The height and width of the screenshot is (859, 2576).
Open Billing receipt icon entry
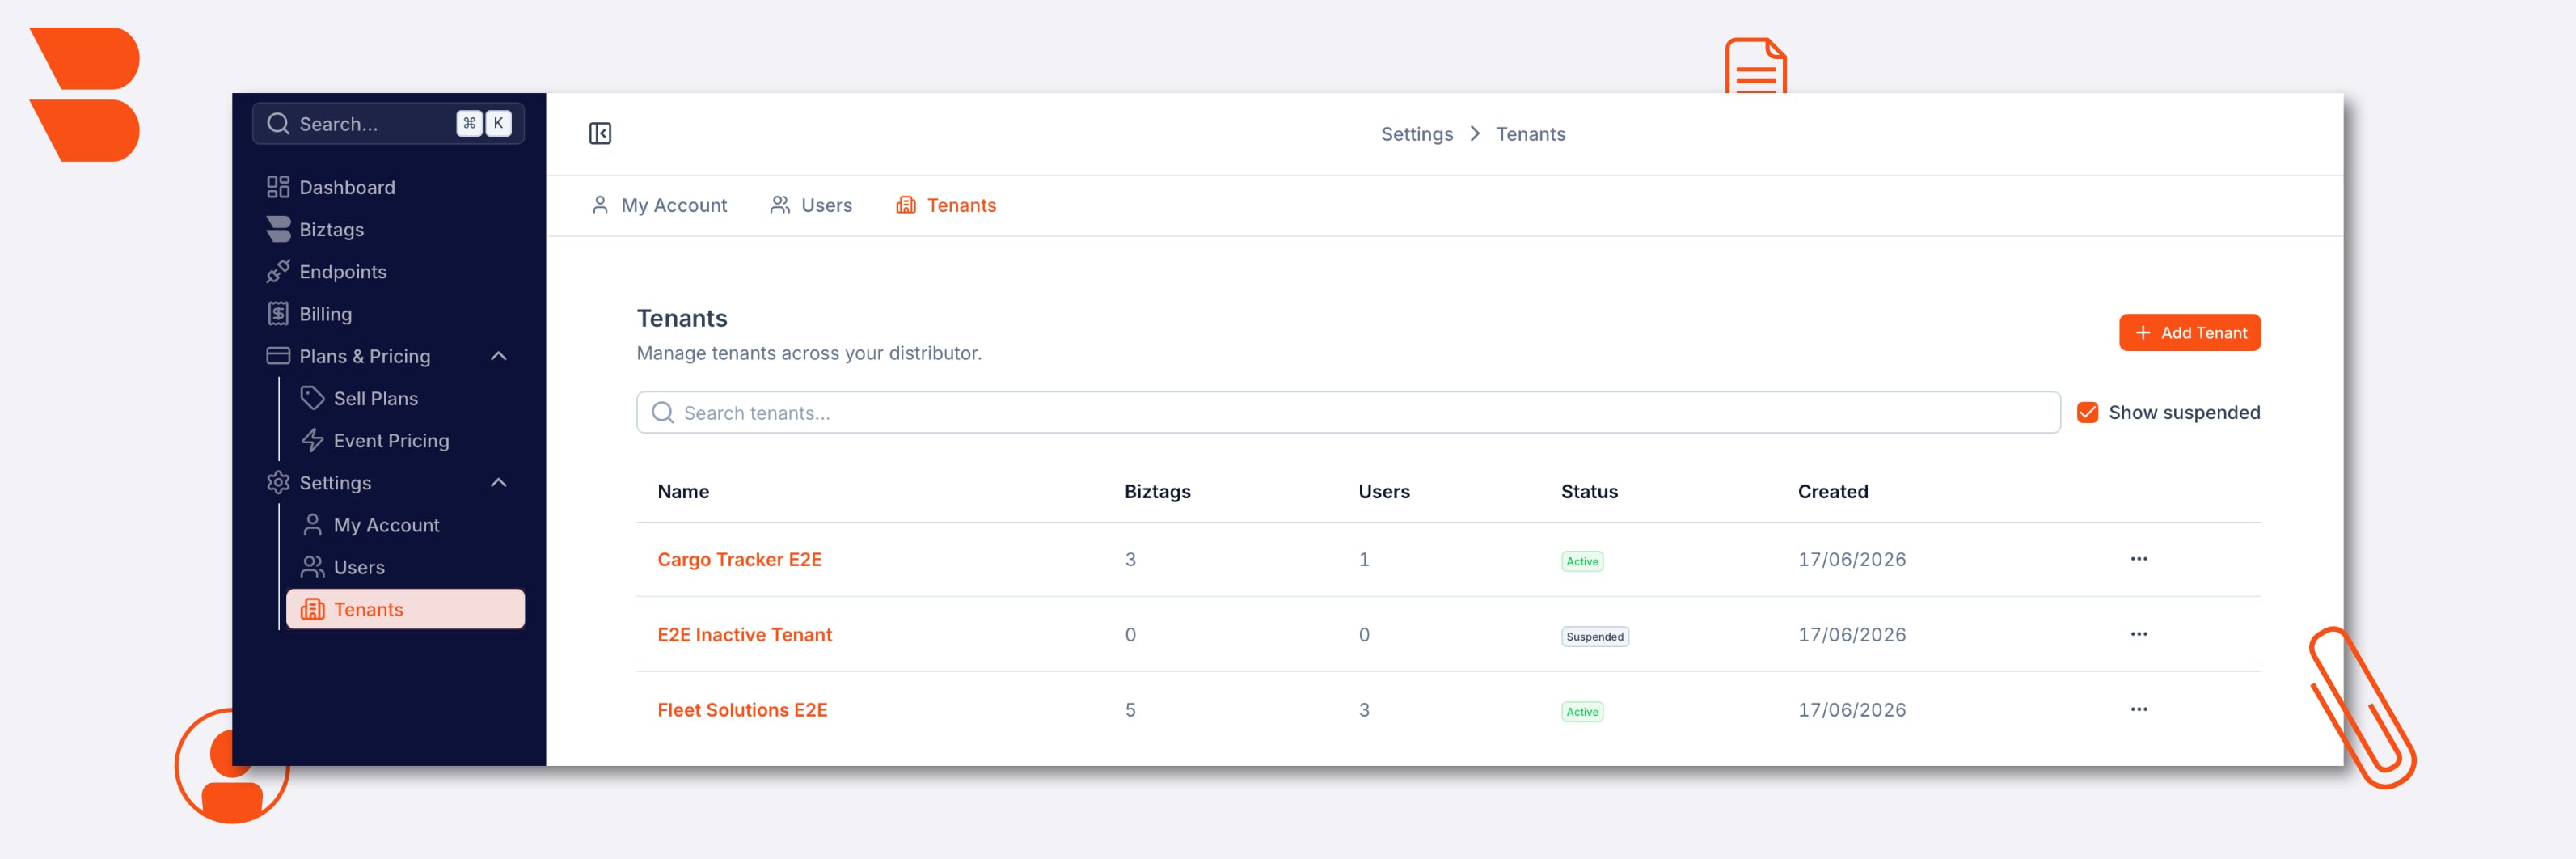tap(278, 314)
